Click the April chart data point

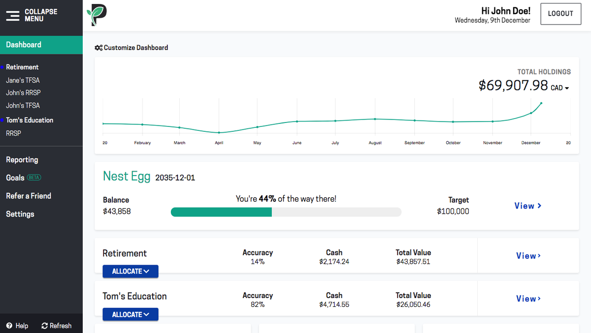coord(219,133)
